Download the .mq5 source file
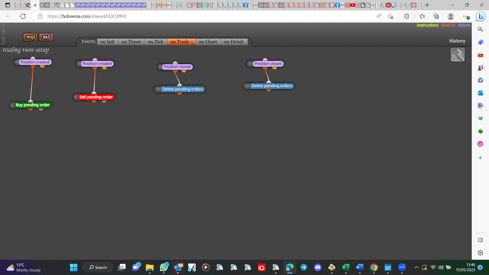Viewport: 489px width, 275px height. point(30,37)
